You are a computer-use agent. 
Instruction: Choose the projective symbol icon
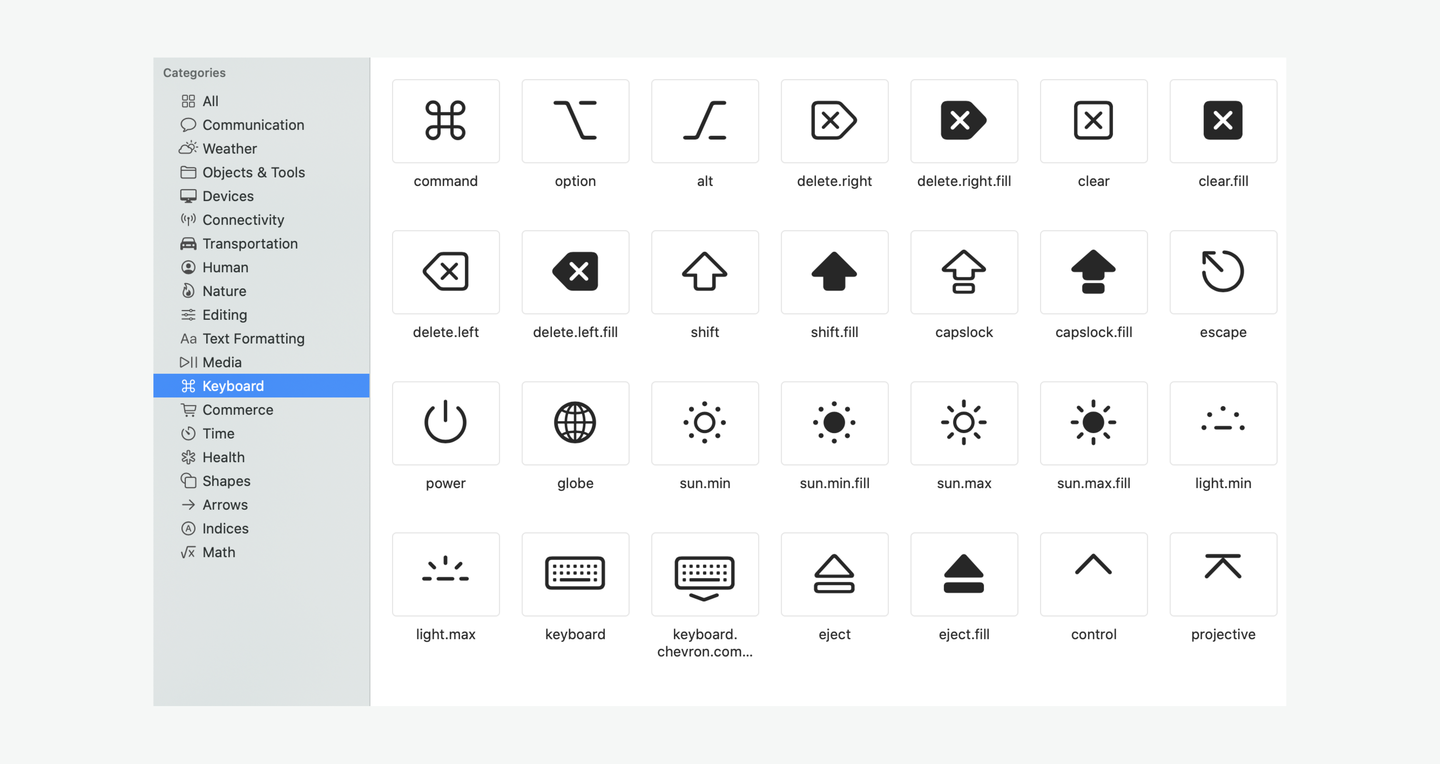pos(1223,574)
